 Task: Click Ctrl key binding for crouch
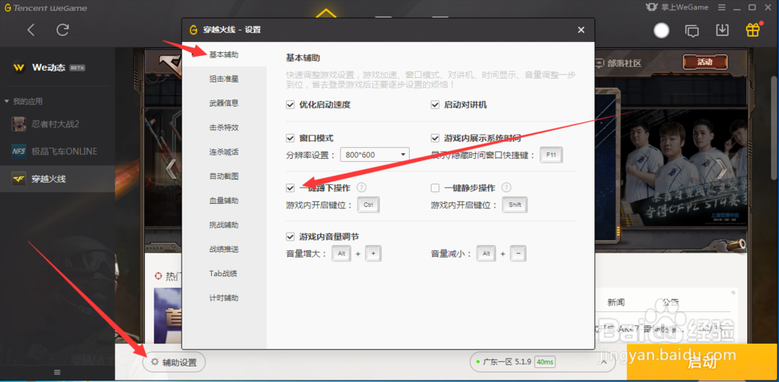368,205
